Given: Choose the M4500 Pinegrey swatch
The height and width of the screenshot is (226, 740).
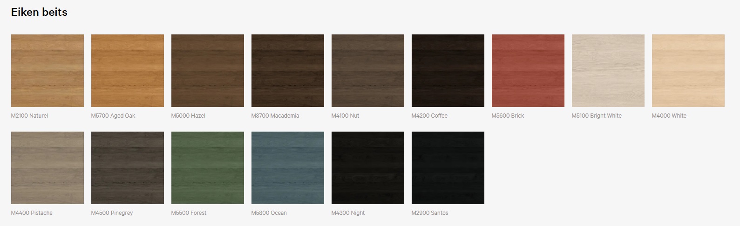Looking at the screenshot, I should pos(128,168).
